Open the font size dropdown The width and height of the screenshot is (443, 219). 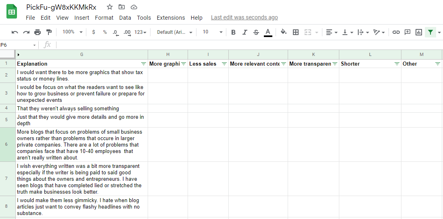213,32
